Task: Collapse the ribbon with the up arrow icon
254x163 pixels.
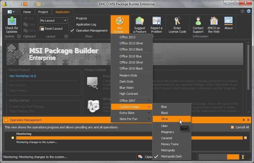Action: (242, 11)
